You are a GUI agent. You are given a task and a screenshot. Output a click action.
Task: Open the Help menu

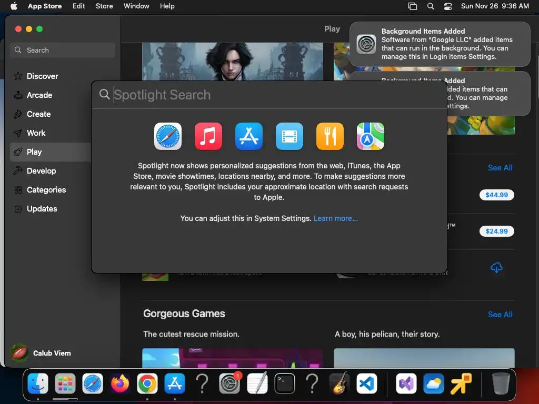[167, 6]
